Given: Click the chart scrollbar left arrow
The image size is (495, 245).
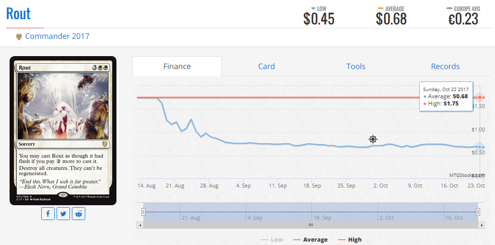Looking at the screenshot, I should pos(140,225).
